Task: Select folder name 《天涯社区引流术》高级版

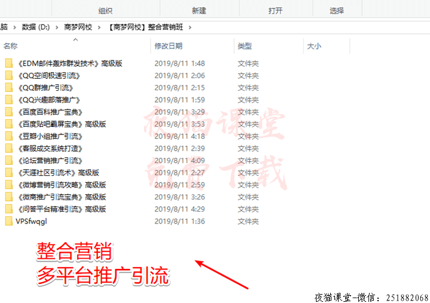Action: [x=59, y=173]
